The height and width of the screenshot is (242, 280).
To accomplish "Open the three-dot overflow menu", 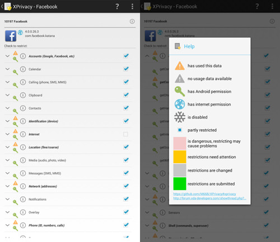I will [132, 7].
